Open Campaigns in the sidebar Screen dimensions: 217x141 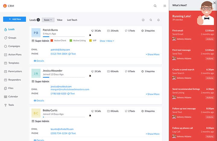12,46
